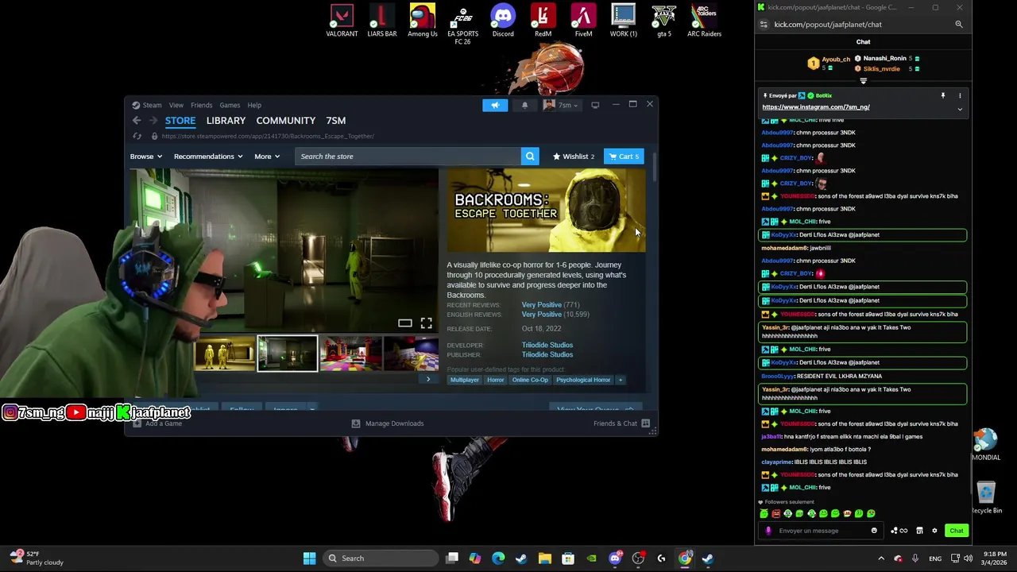This screenshot has width=1017, height=572.
Task: Expand the top gifters leaderboard arrow
Action: point(863,80)
